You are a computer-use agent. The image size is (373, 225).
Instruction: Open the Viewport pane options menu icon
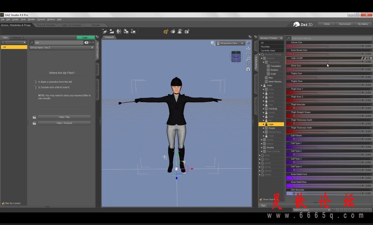(250, 37)
